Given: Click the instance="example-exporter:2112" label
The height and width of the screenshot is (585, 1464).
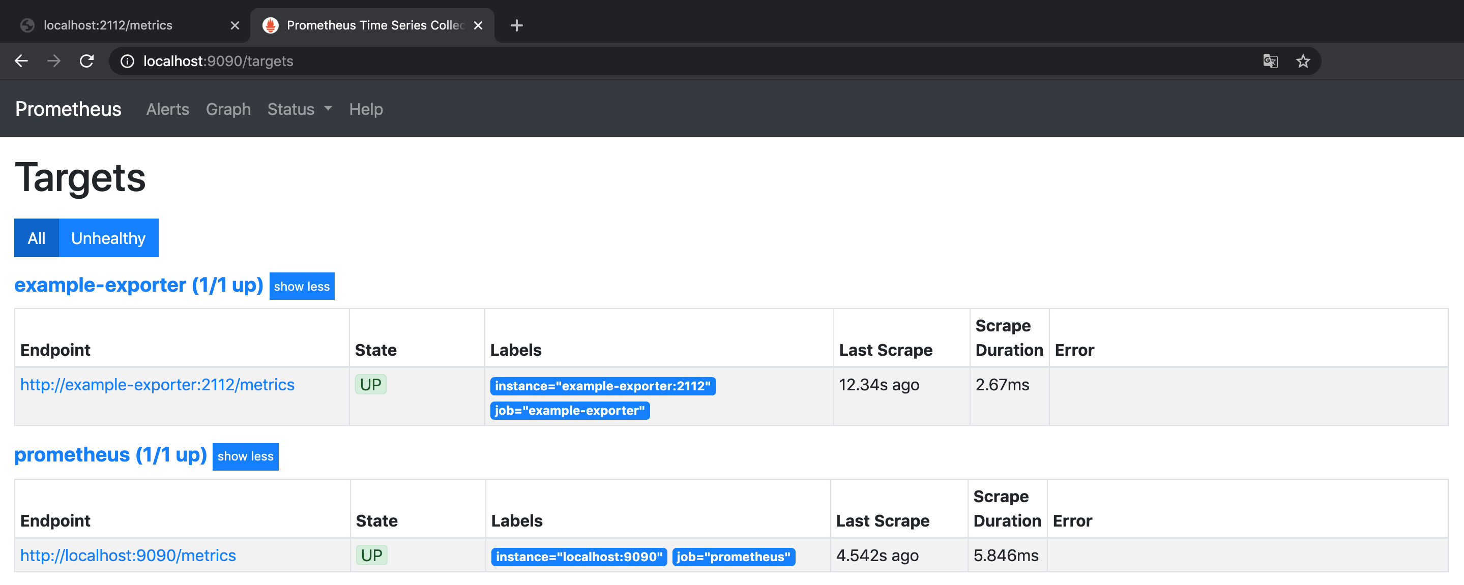Looking at the screenshot, I should [603, 386].
